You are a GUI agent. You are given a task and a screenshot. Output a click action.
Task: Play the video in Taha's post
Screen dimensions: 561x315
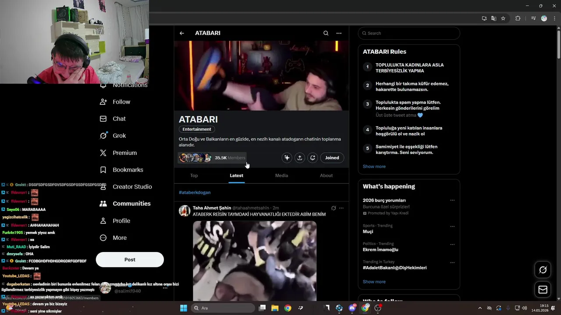click(x=255, y=261)
